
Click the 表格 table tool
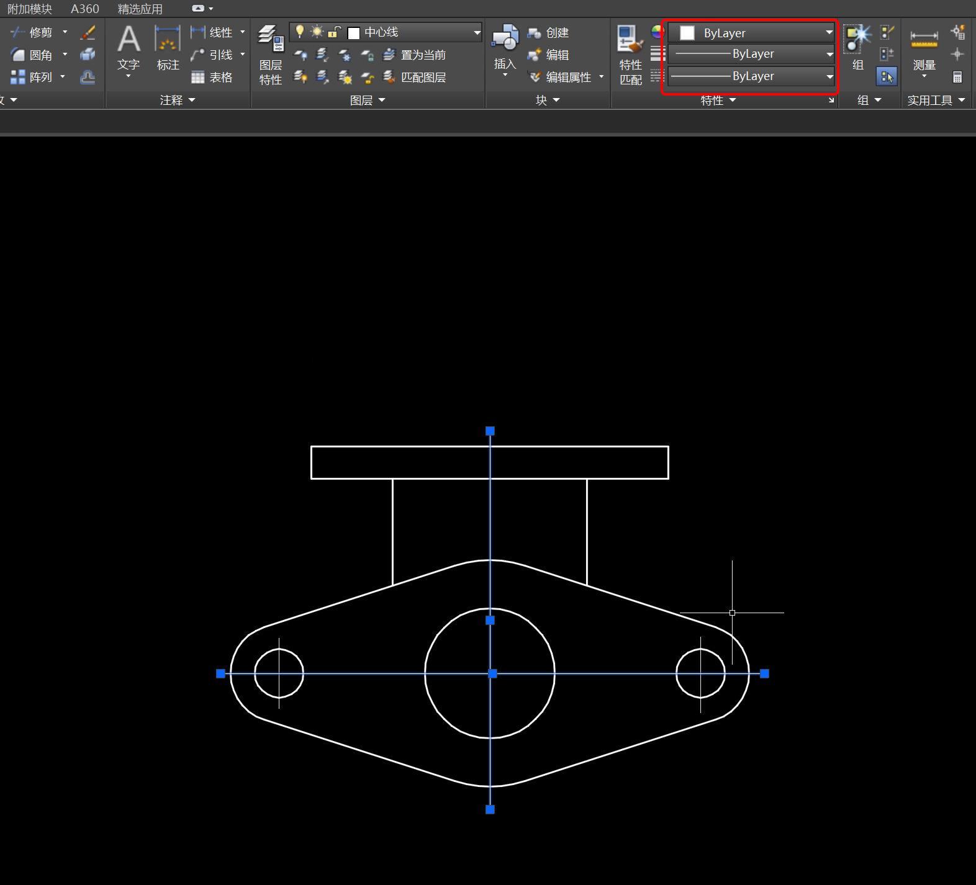(212, 77)
